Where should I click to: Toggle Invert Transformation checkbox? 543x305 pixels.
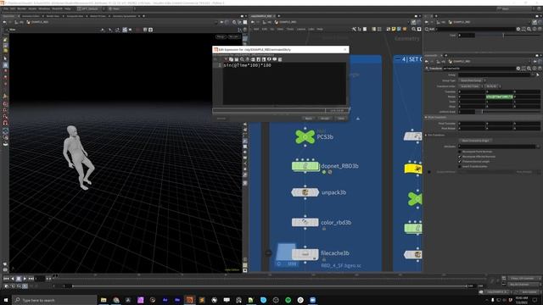460,166
